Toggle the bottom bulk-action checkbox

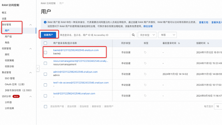(45, 107)
